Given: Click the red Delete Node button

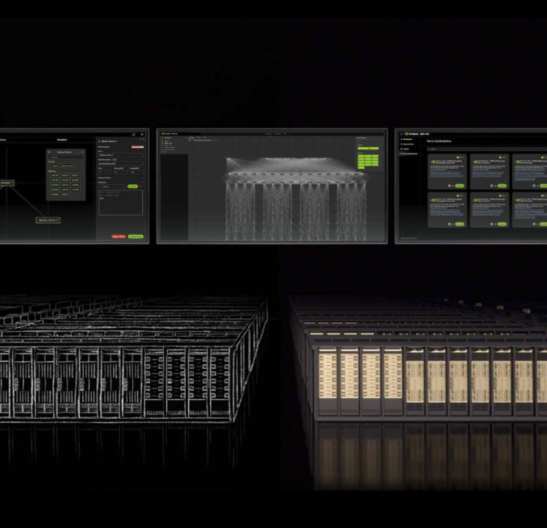Looking at the screenshot, I should [x=119, y=236].
